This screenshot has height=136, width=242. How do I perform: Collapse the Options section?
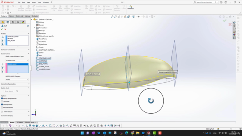pos(29,96)
